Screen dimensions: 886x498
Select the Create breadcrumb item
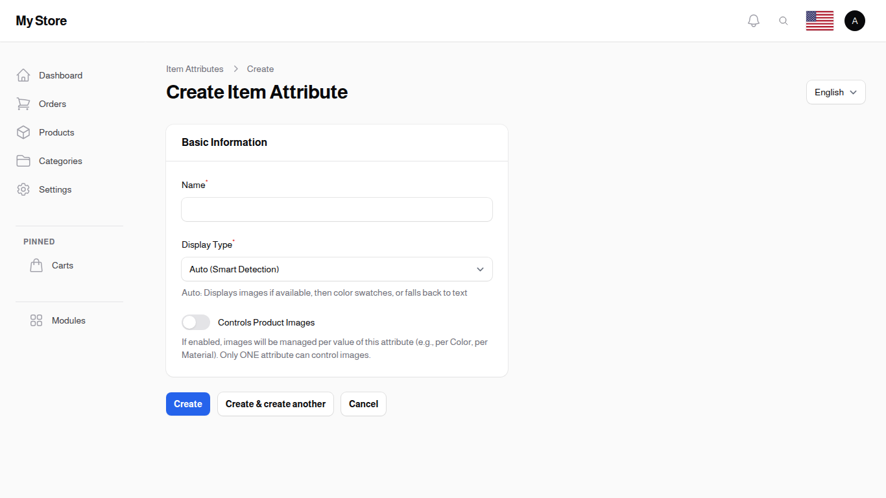click(260, 69)
